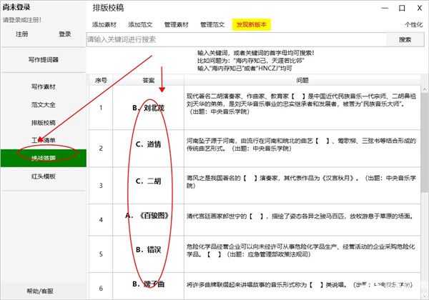Select the answer cell B、刘北茂
The width and height of the screenshot is (429, 300).
click(x=149, y=108)
